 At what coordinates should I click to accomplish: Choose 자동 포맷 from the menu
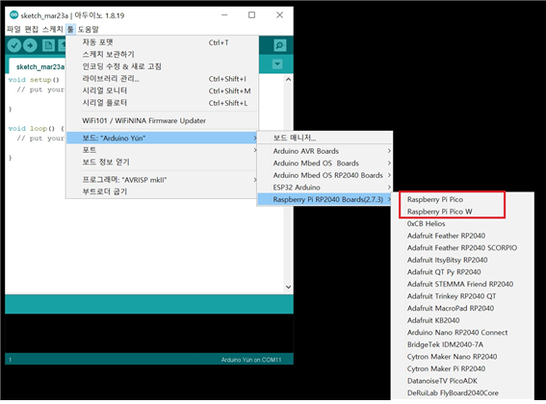click(x=162, y=42)
